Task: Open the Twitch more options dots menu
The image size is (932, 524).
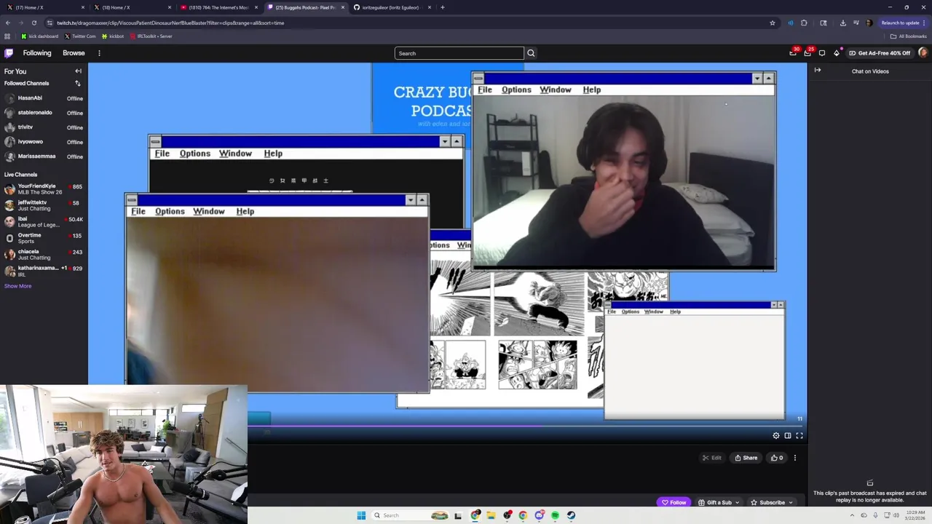Action: pyautogui.click(x=99, y=53)
